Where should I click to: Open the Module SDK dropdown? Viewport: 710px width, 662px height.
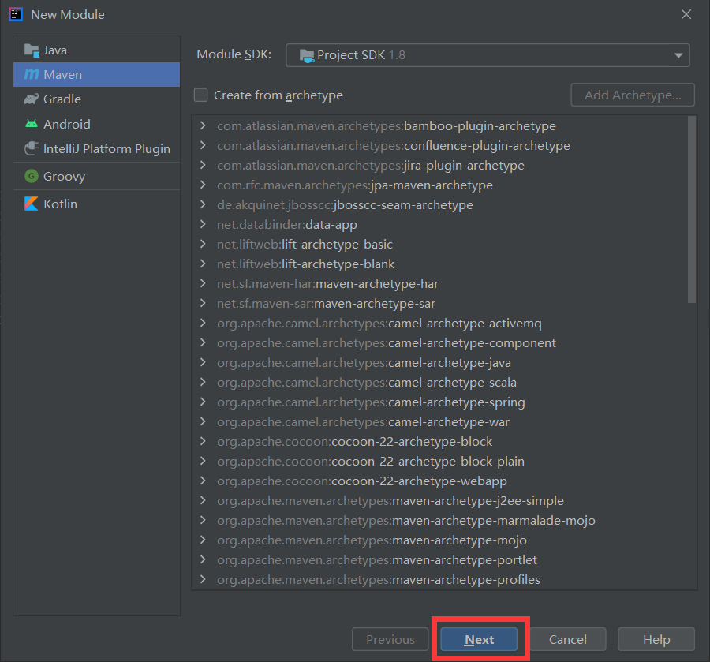(488, 55)
